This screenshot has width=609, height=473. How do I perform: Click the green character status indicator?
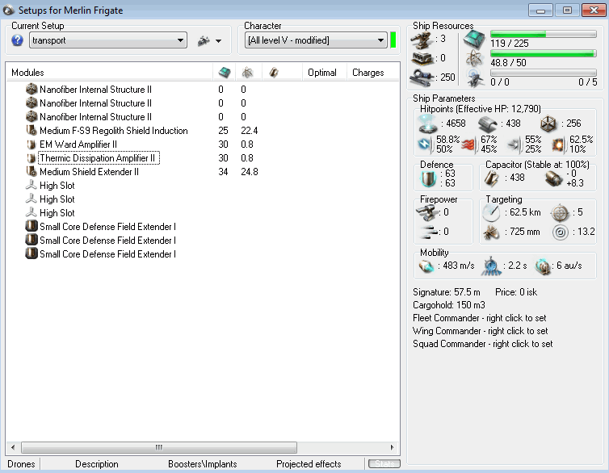point(393,40)
